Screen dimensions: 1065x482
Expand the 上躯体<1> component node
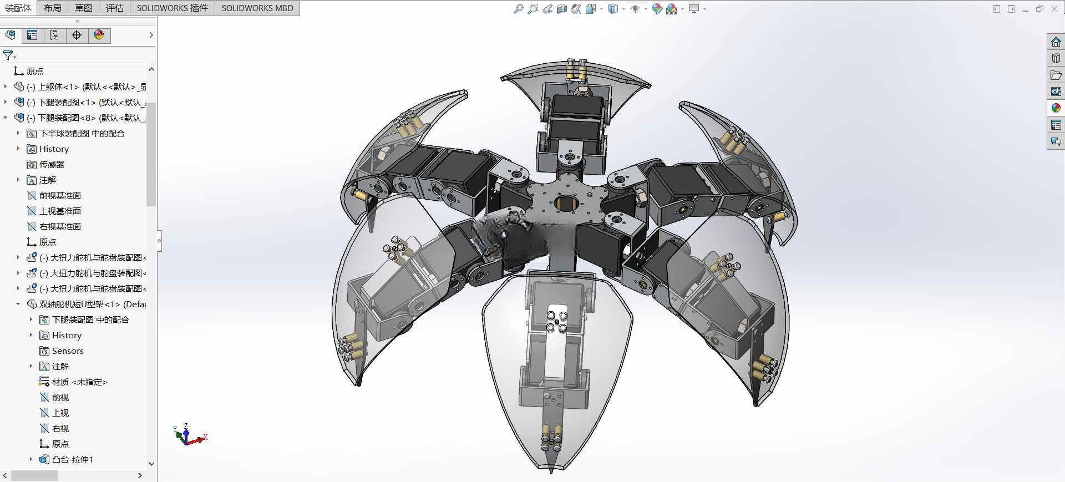[x=6, y=87]
